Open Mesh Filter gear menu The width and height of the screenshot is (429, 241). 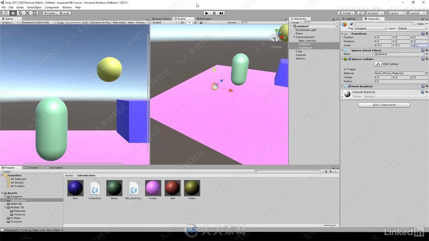(427, 50)
